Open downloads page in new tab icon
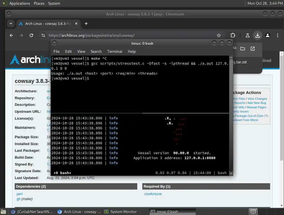Screen dimensions: 284x215 click(x=252, y=49)
